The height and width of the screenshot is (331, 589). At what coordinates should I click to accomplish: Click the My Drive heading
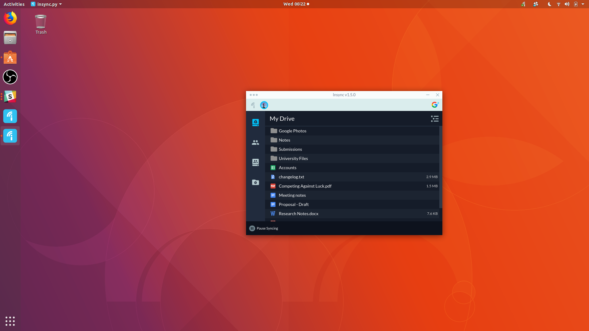(x=282, y=119)
